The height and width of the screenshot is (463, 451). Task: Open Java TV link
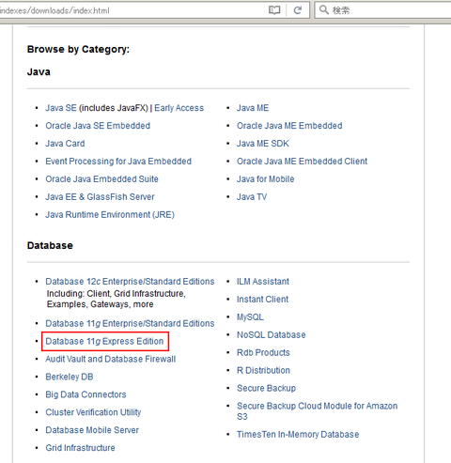point(252,197)
